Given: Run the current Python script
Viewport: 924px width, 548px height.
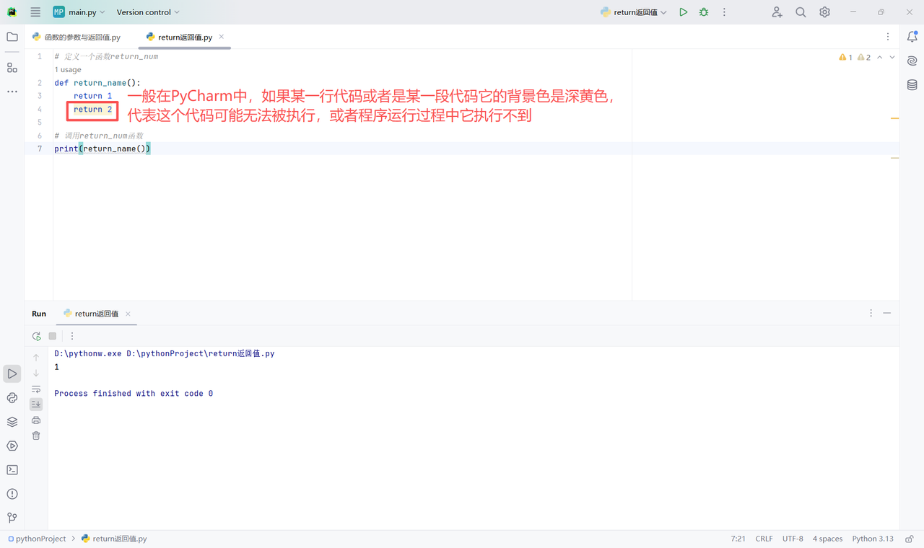Looking at the screenshot, I should (x=683, y=12).
